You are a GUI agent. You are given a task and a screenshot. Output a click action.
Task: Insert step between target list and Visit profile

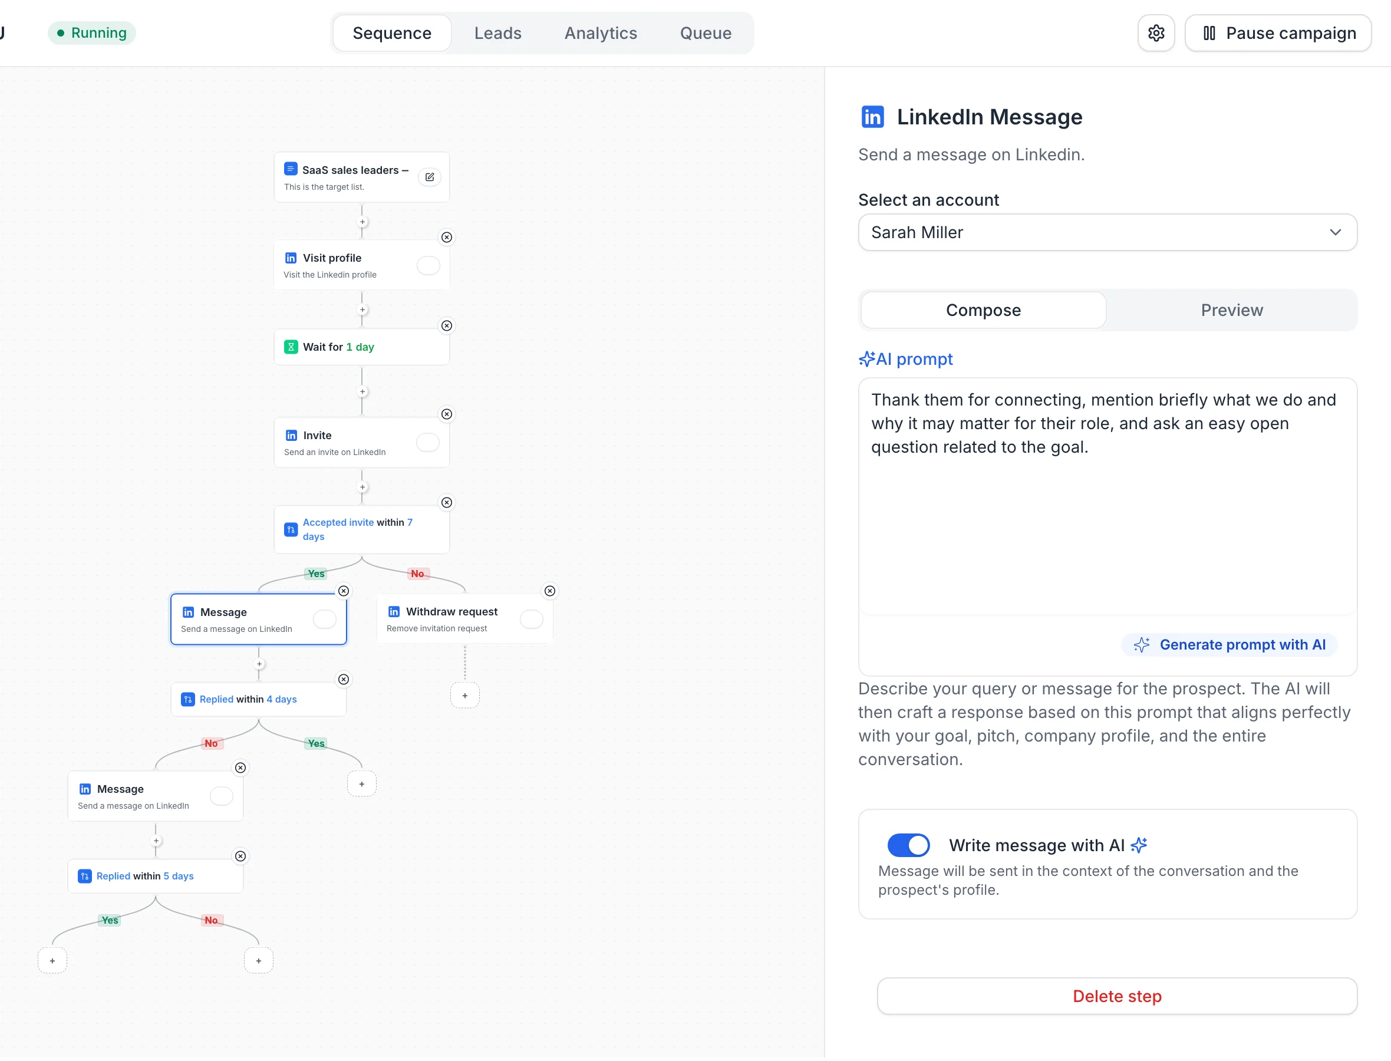tap(362, 222)
